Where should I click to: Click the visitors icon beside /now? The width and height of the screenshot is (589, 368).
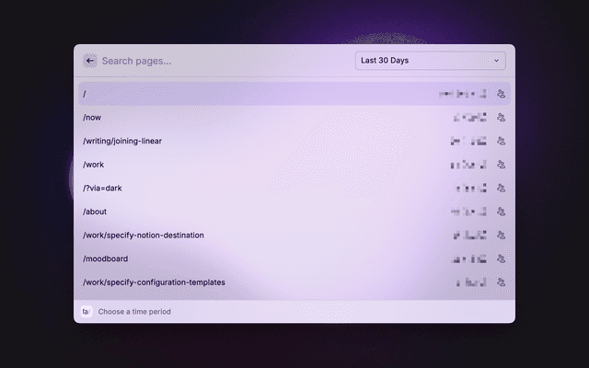(501, 118)
